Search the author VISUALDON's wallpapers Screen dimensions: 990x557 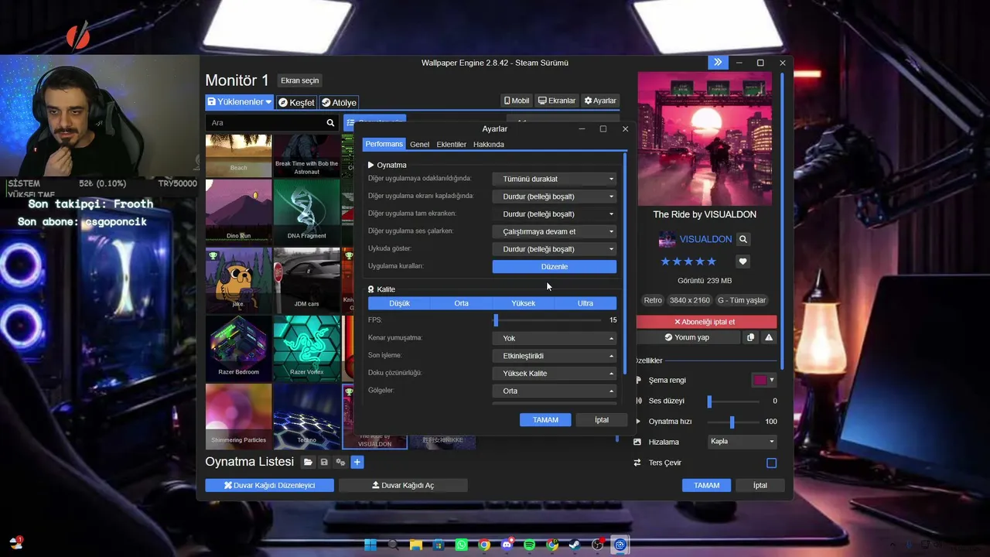[742, 240]
